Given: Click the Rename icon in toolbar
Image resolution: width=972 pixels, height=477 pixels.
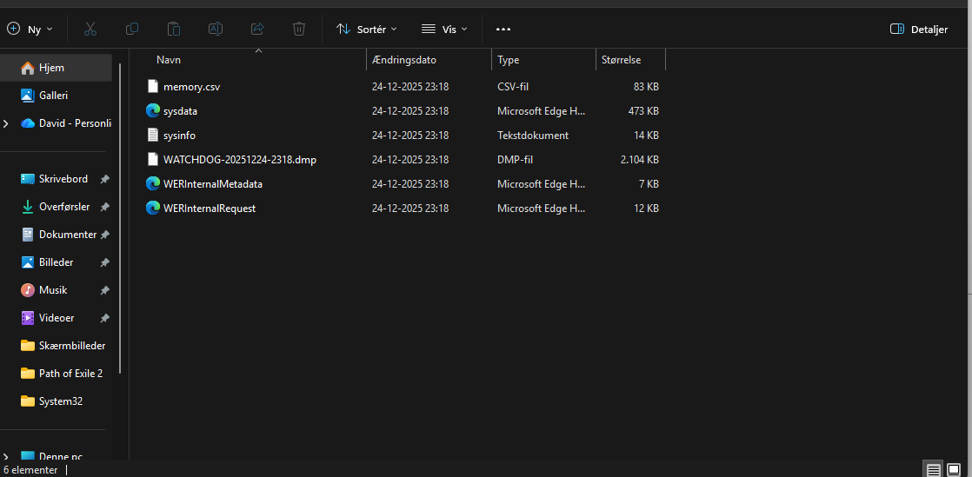Looking at the screenshot, I should [x=215, y=30].
